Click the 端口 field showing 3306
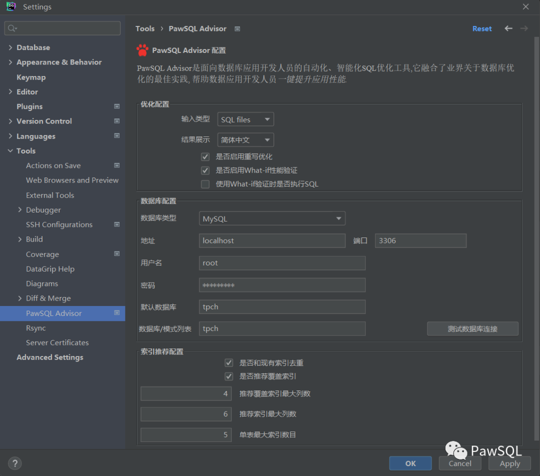 [x=420, y=240]
